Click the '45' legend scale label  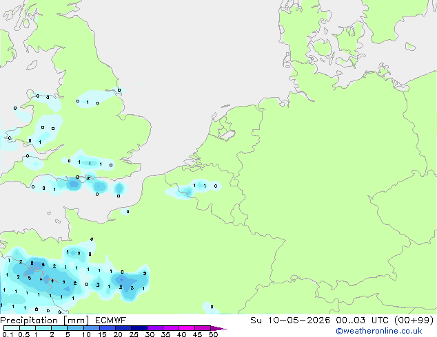197,334
